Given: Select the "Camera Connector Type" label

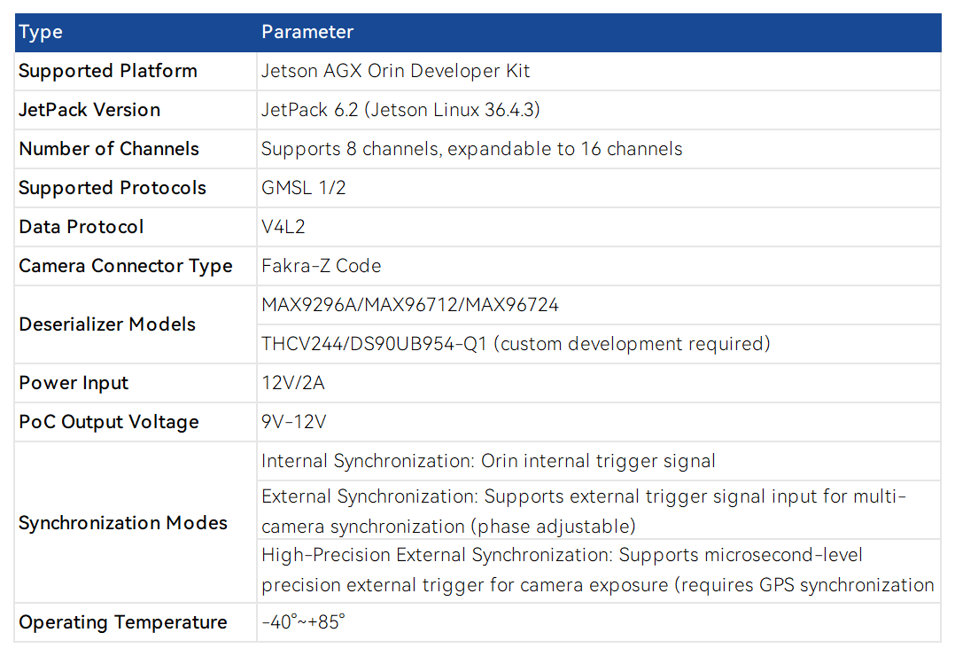Looking at the screenshot, I should point(126,266).
